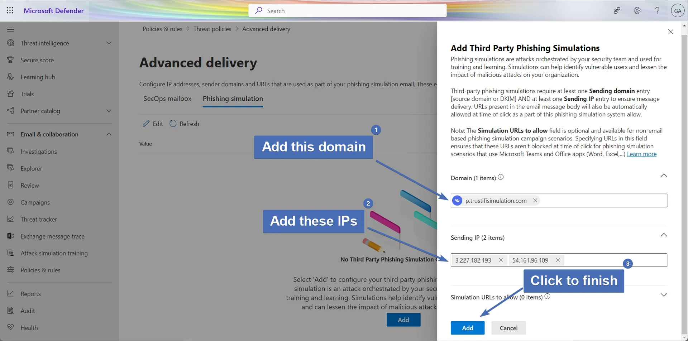Click the help question mark icon

657,11
